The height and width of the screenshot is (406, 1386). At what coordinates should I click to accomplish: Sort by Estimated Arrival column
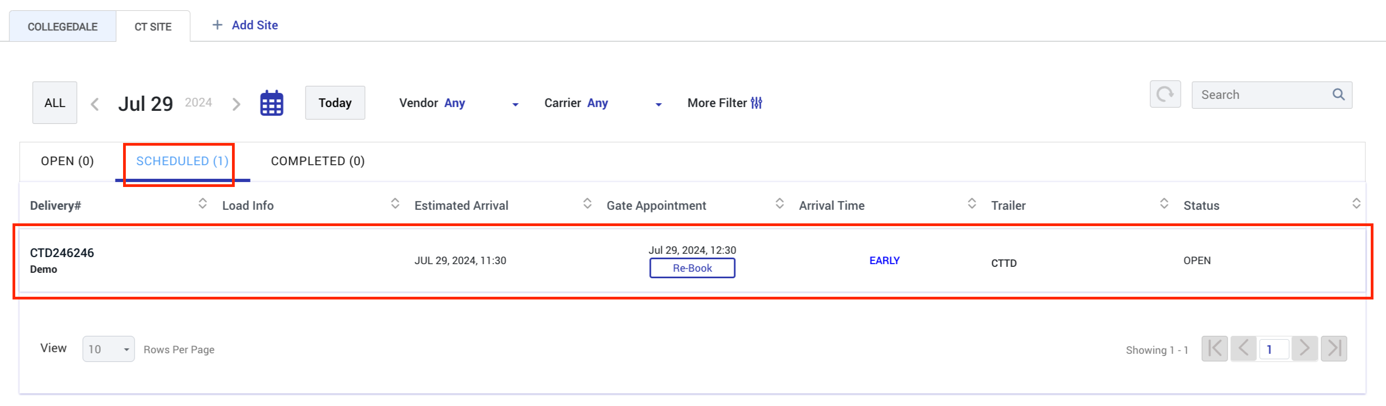(x=587, y=204)
